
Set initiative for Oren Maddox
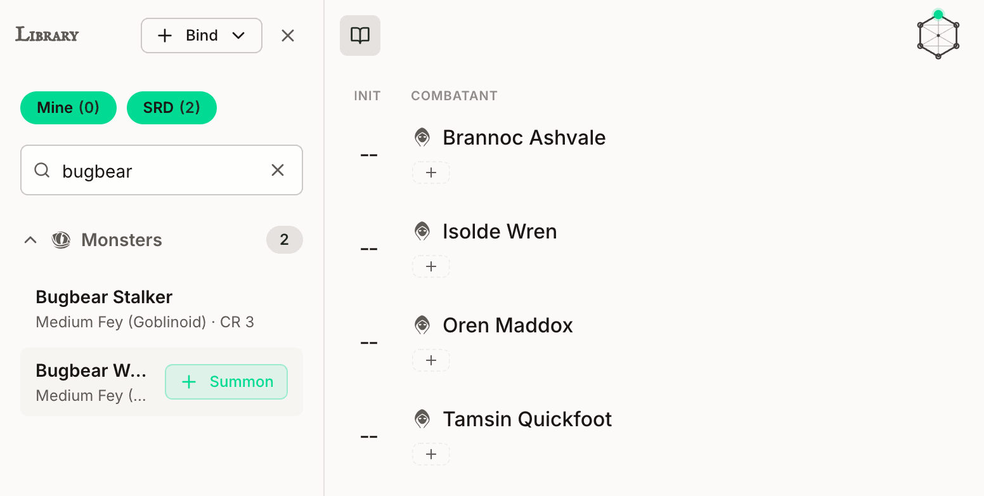(x=369, y=343)
